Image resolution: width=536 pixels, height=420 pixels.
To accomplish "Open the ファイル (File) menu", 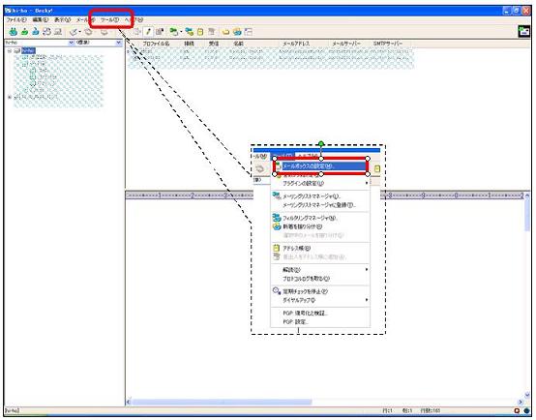I will [16, 19].
